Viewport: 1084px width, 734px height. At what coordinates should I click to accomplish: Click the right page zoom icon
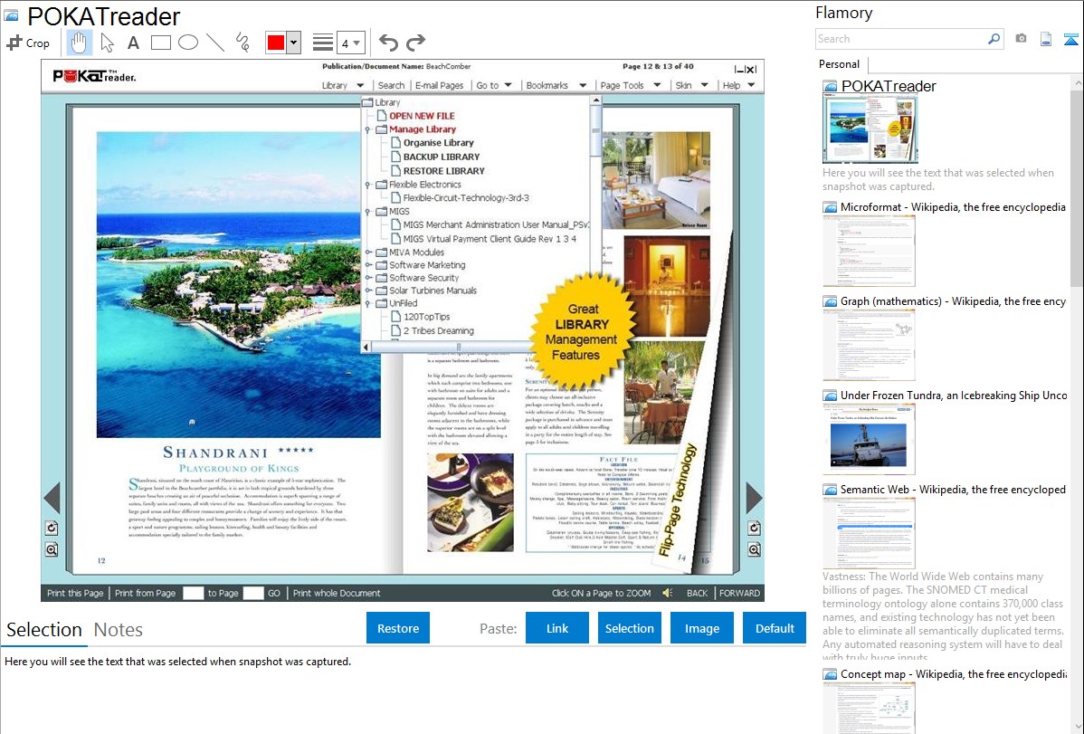click(755, 549)
